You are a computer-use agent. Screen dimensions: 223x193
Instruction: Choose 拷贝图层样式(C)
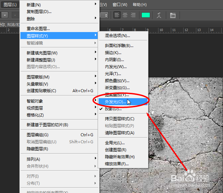pos(123,119)
